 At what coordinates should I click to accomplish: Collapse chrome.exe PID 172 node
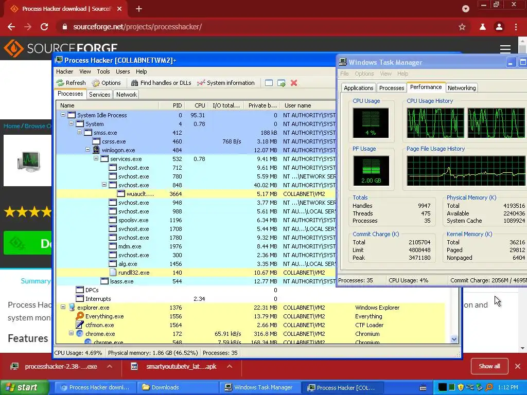[71, 333]
